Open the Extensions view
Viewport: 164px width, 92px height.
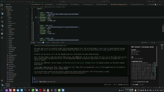[x=2, y=26]
